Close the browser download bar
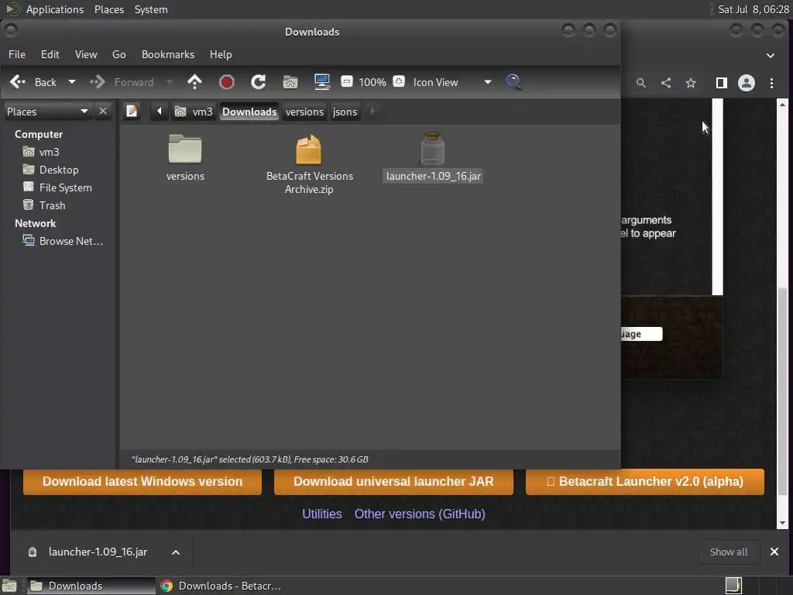The image size is (793, 595). click(x=774, y=552)
